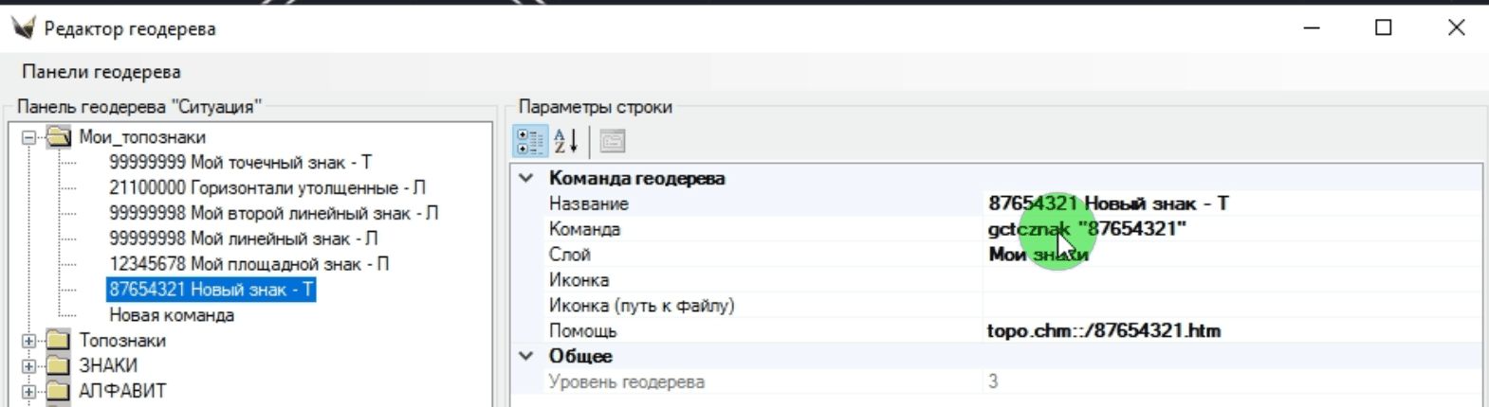Select 99999998 Мой второй линейный знак - Л
This screenshot has width=1489, height=407.
(273, 214)
